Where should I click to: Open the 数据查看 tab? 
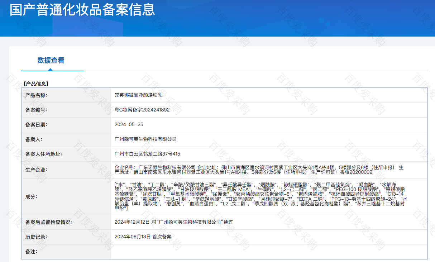click(x=51, y=61)
